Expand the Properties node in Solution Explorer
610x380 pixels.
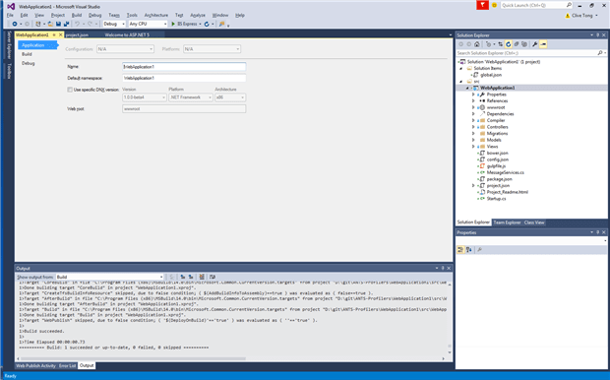tap(473, 95)
